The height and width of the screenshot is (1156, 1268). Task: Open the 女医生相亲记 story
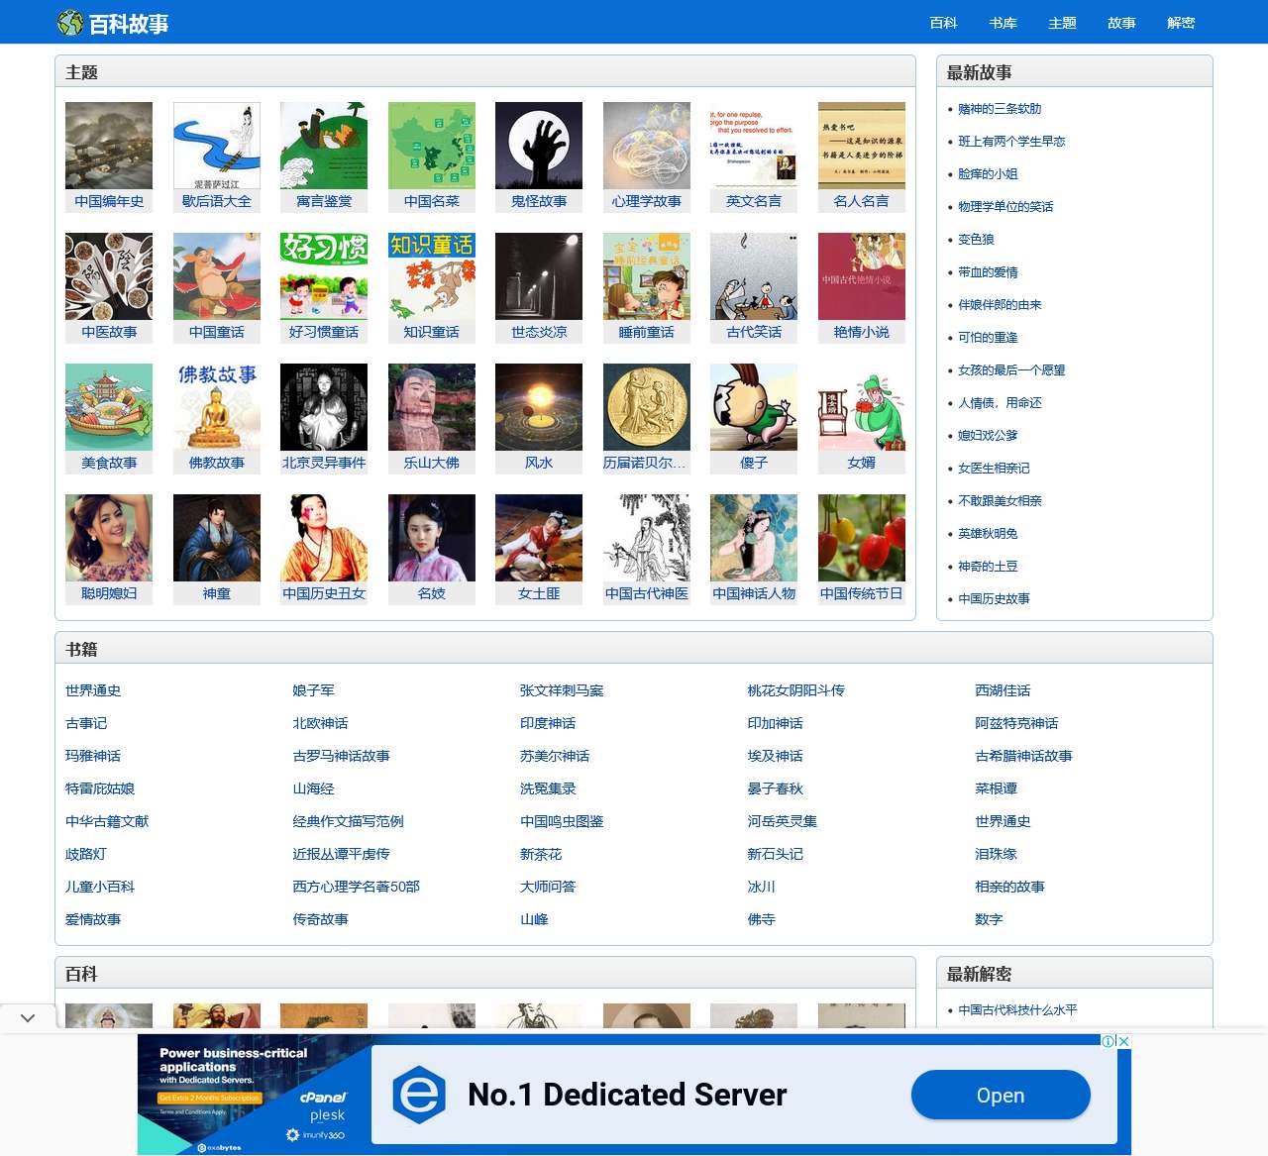(x=994, y=469)
